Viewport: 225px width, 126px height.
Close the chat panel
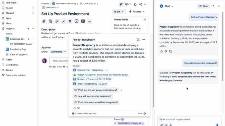(219, 6)
